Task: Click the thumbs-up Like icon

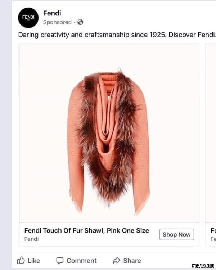Action: pyautogui.click(x=21, y=260)
